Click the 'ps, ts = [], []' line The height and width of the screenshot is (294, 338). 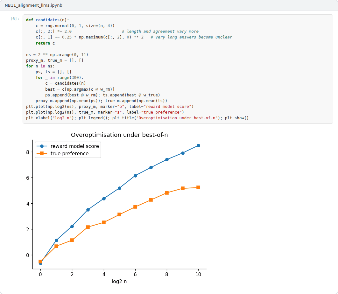[x=53, y=72]
